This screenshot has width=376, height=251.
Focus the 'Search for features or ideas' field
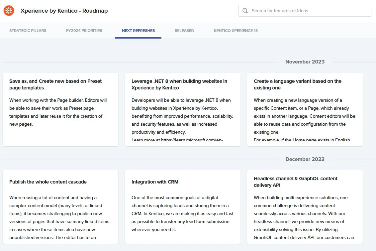(x=305, y=11)
